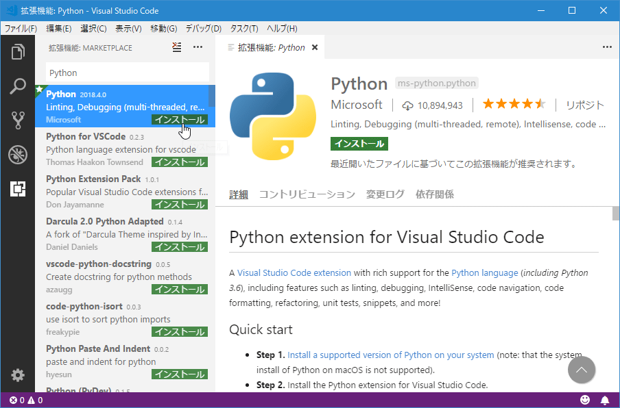Image resolution: width=620 pixels, height=408 pixels.
Task: Open notifications via the bell icon
Action: click(x=606, y=399)
